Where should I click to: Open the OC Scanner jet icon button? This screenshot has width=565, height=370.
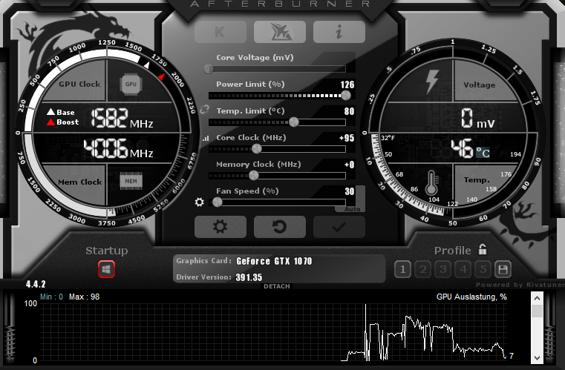coord(280,32)
